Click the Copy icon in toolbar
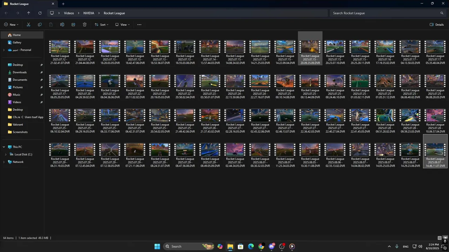Screen dimensions: 449x252 click(40, 24)
